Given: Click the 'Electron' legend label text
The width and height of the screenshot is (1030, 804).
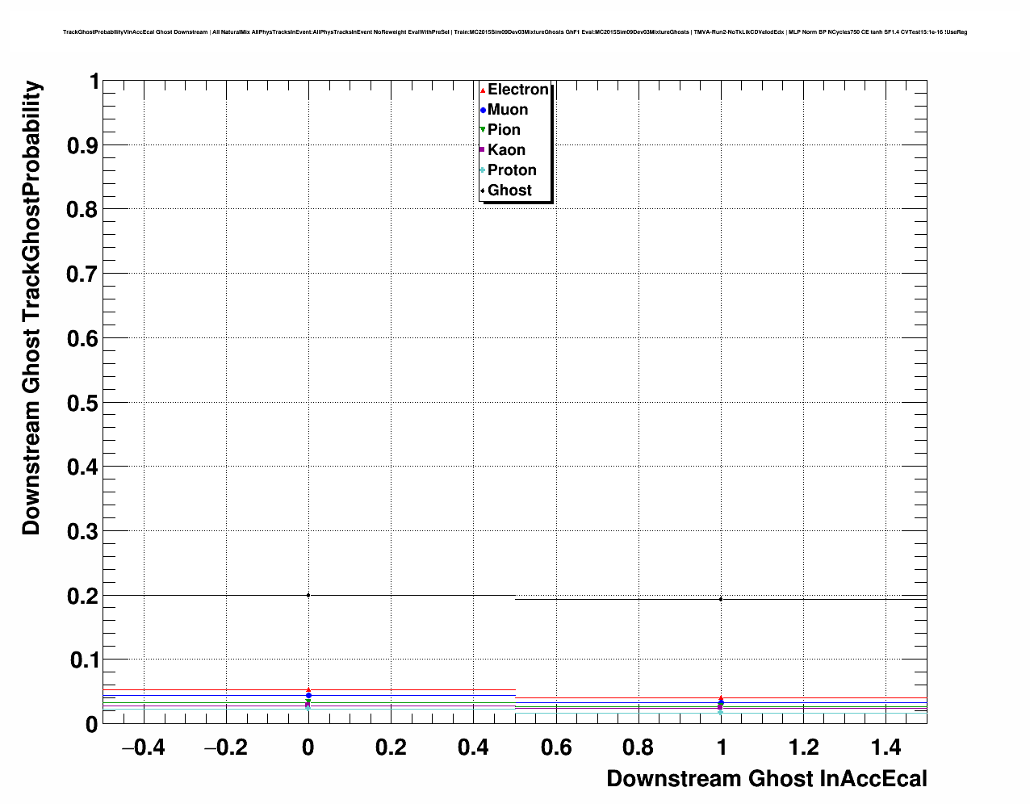Looking at the screenshot, I should (x=518, y=90).
